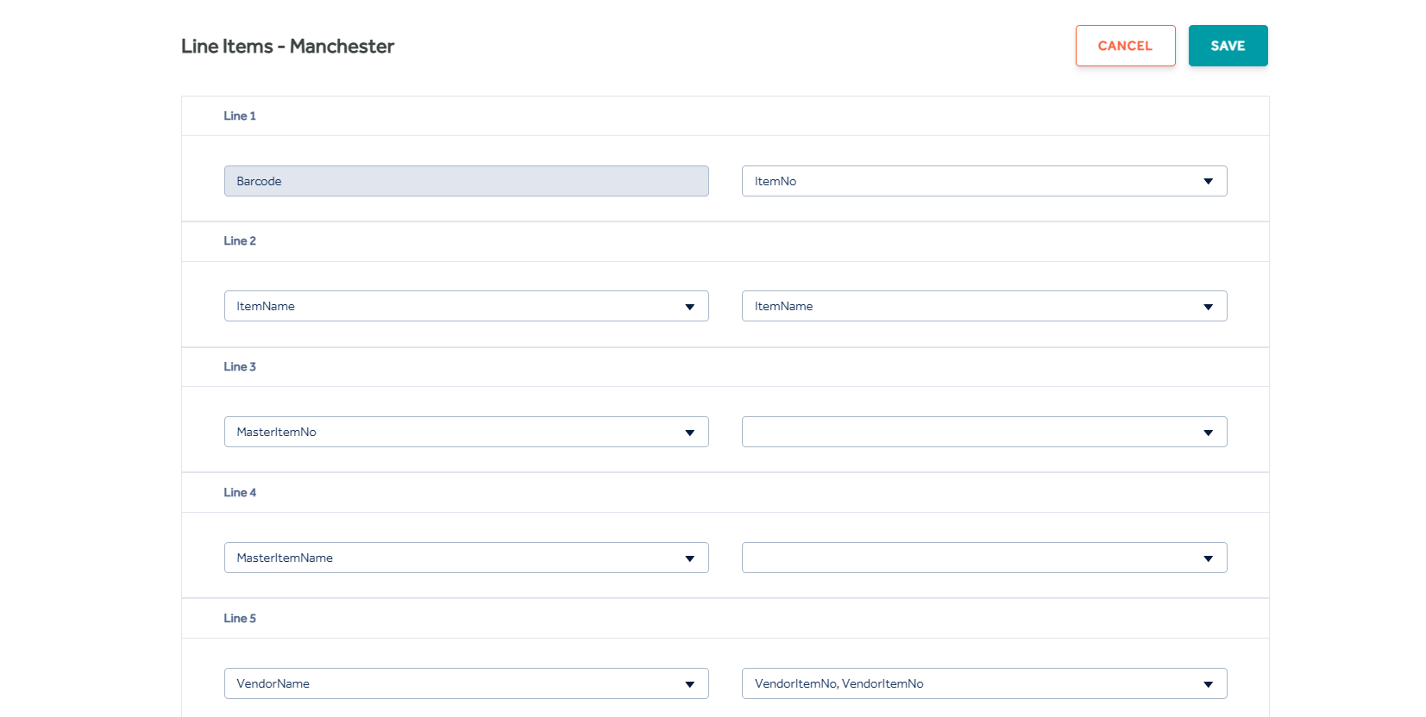
Task: Open the MasterItemNo dropdown in Line 3
Action: coord(467,432)
